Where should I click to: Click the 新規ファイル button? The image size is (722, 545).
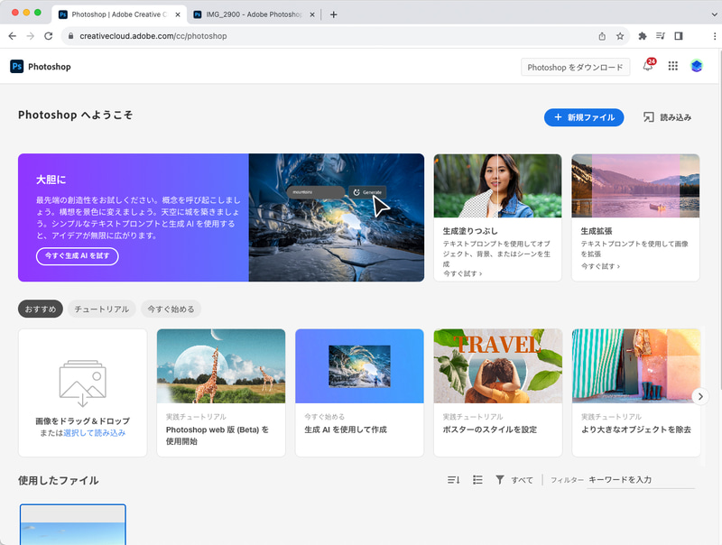584,117
